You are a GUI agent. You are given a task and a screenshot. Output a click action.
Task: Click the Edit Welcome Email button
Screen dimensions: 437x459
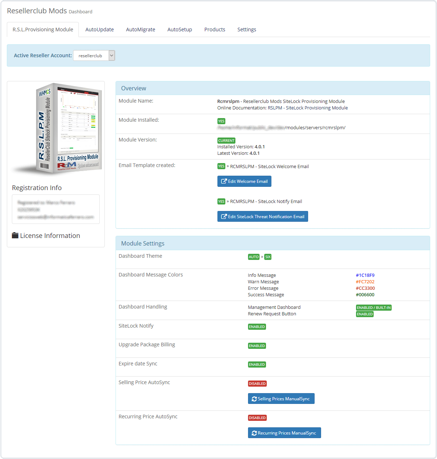click(244, 181)
